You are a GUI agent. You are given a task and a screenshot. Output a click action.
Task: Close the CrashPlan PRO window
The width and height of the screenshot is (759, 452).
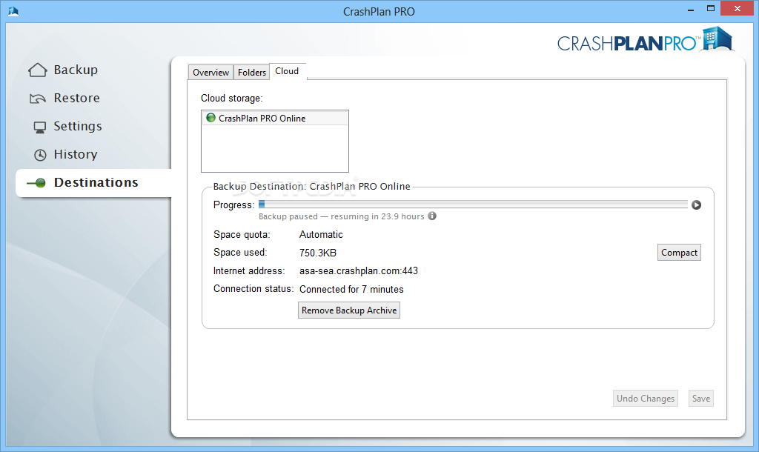pyautogui.click(x=738, y=9)
